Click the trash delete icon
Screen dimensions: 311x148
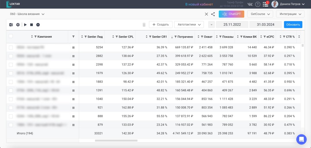pos(144,25)
